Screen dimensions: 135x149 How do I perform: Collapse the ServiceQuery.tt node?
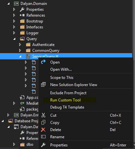point(20,56)
